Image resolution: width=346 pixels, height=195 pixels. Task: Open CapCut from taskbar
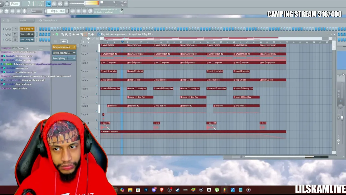click(x=209, y=190)
